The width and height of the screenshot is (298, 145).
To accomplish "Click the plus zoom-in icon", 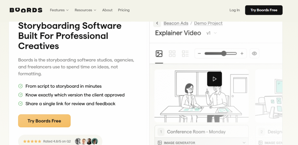I will (242, 54).
